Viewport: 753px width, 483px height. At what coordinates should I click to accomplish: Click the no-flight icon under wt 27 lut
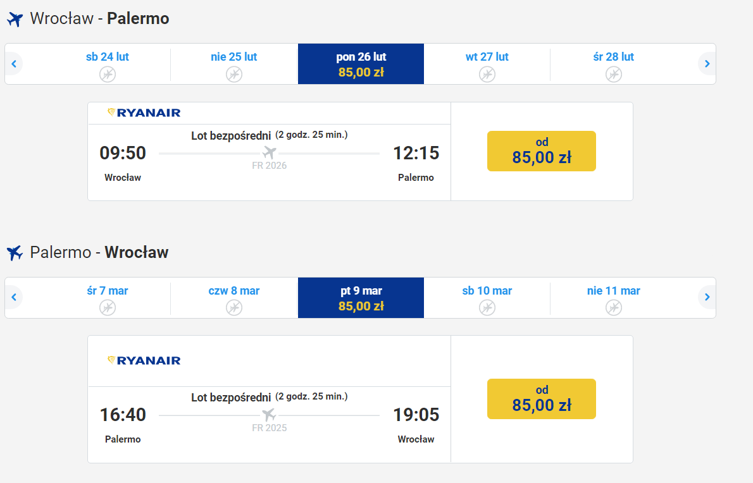pyautogui.click(x=487, y=75)
